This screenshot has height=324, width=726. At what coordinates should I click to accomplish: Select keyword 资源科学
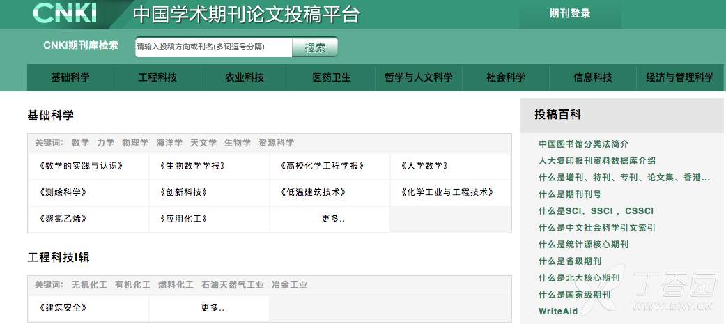[x=276, y=143]
